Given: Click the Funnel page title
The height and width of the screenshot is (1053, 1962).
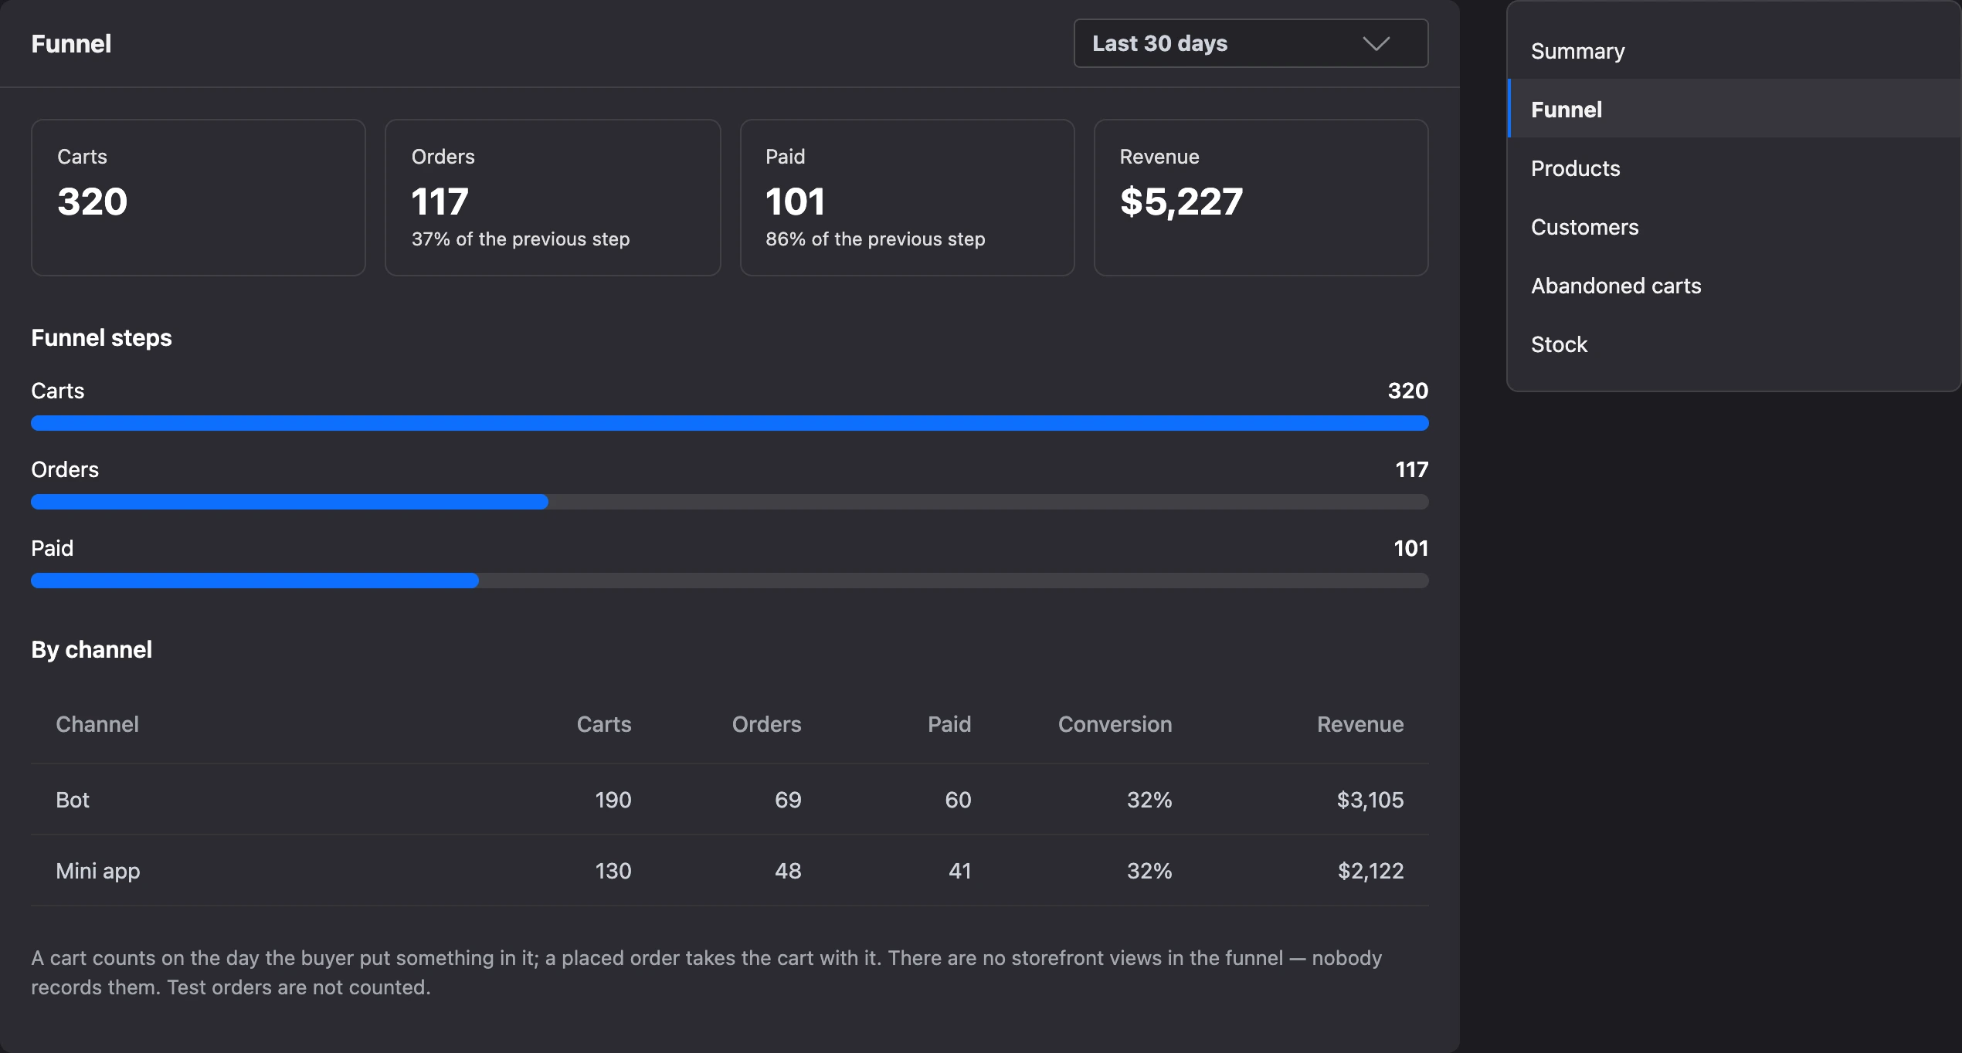Looking at the screenshot, I should [71, 44].
